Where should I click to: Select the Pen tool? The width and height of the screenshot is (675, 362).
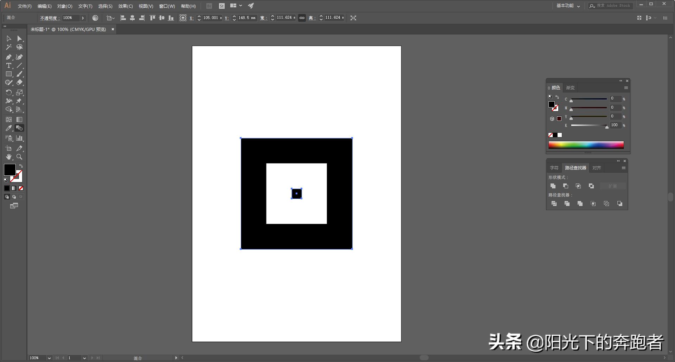pyautogui.click(x=9, y=57)
